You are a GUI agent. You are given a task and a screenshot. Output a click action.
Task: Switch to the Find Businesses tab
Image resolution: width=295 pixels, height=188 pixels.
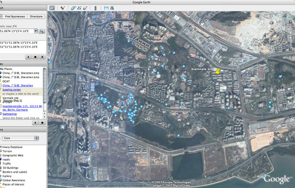(x=15, y=16)
